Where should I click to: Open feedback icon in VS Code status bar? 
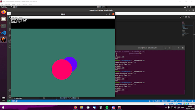pos(189,101)
